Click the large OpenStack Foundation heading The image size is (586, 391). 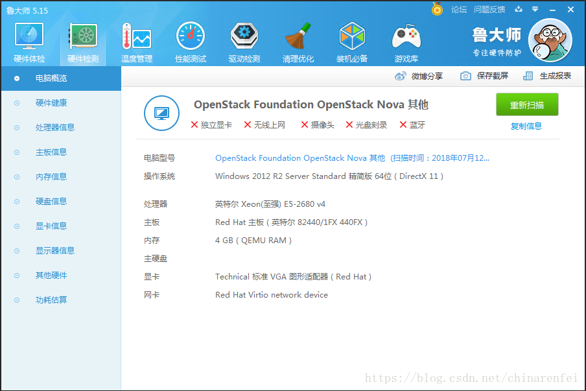(x=311, y=104)
